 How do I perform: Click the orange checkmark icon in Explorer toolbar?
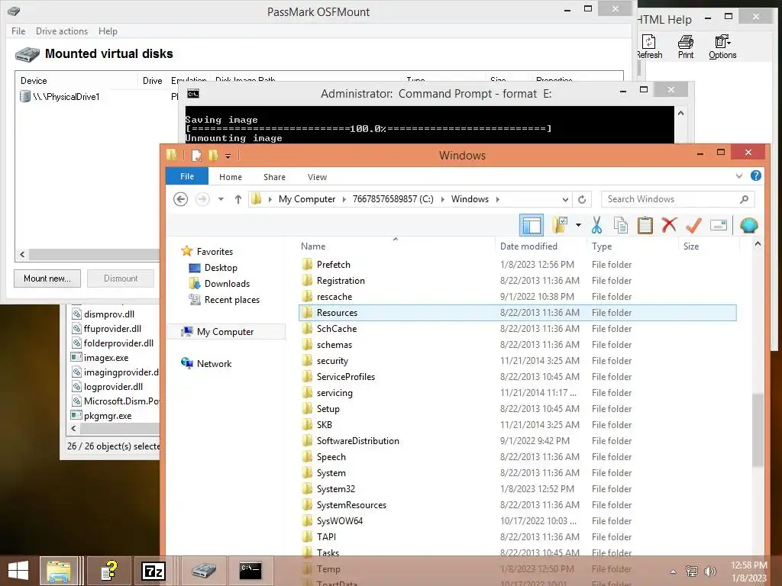pyautogui.click(x=693, y=225)
